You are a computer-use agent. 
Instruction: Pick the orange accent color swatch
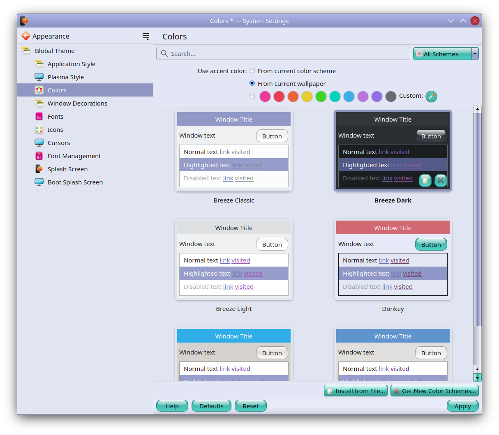coord(293,97)
